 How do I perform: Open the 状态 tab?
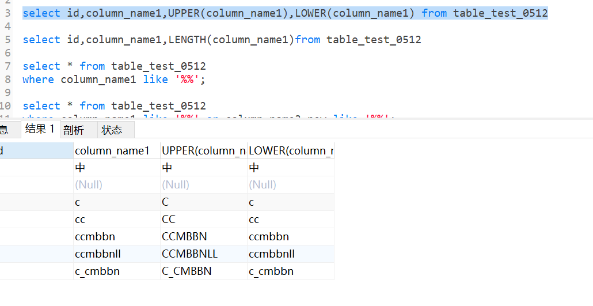[x=112, y=130]
